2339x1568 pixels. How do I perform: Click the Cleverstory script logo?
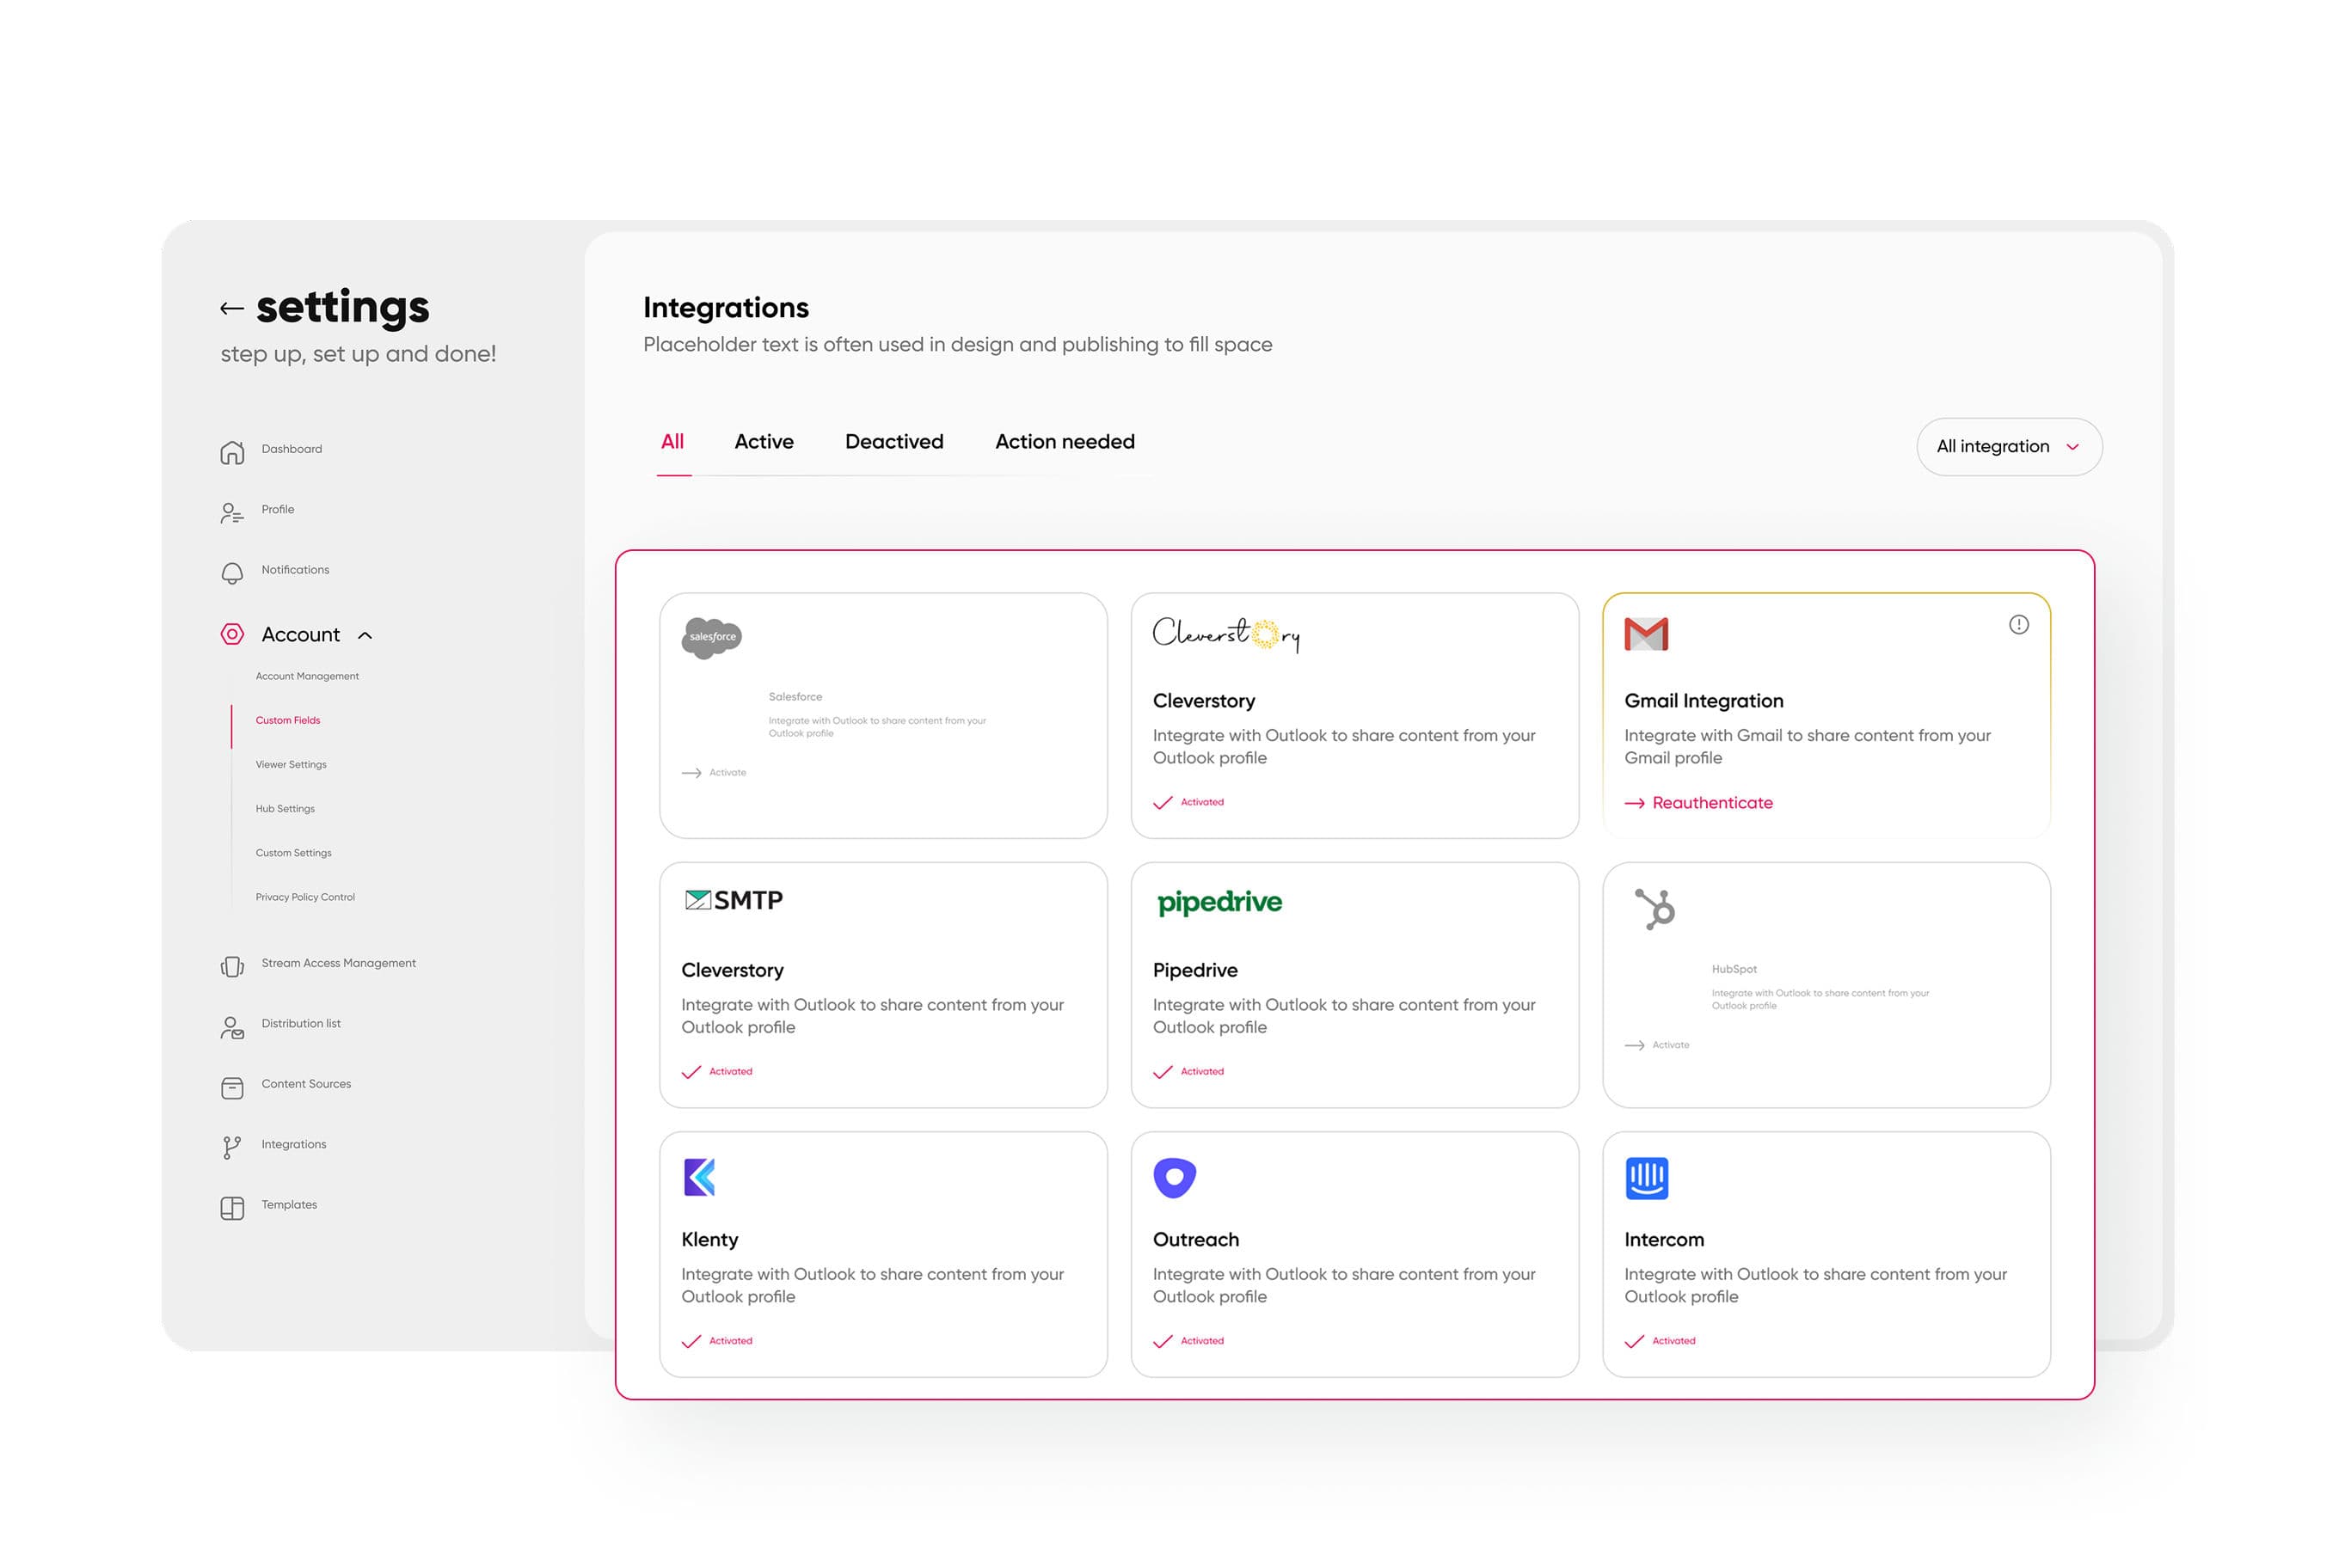pos(1225,634)
